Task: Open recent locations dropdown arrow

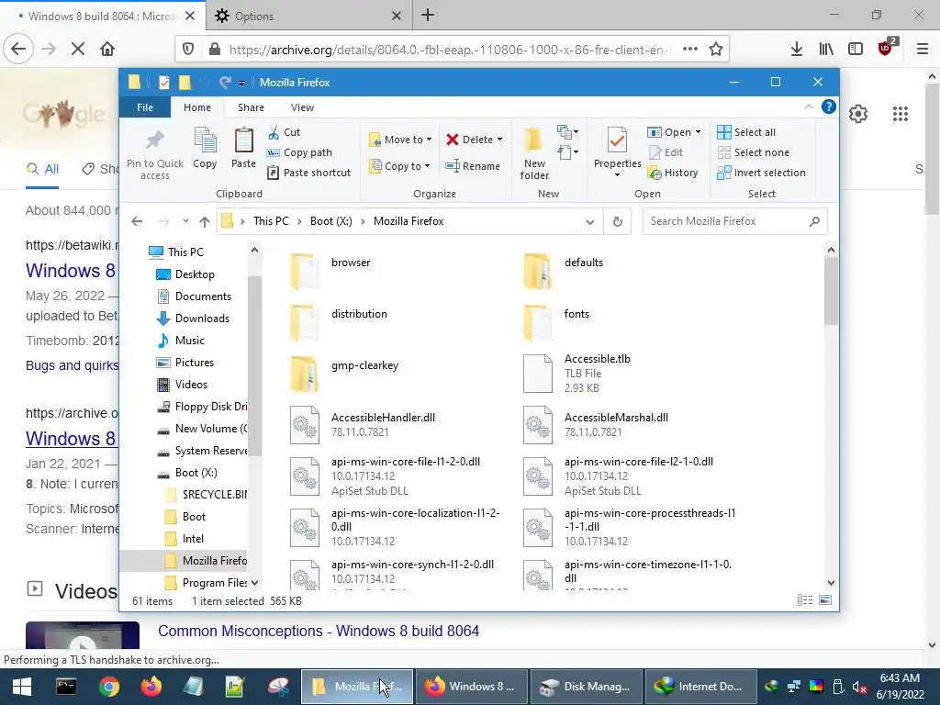Action: coord(185,221)
